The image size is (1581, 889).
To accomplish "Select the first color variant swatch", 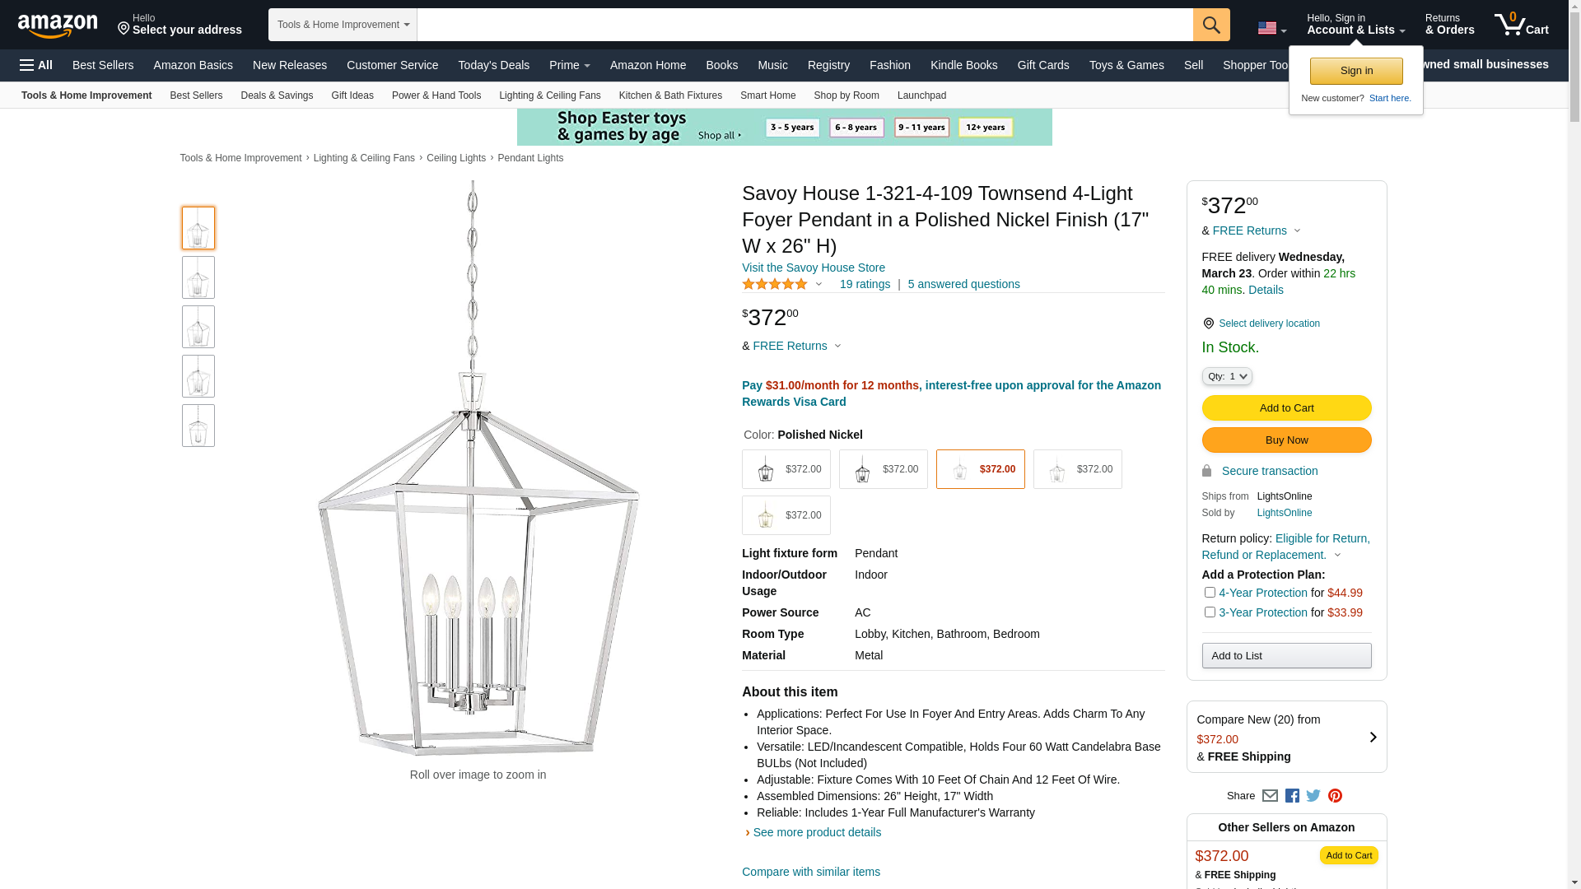I will click(786, 469).
